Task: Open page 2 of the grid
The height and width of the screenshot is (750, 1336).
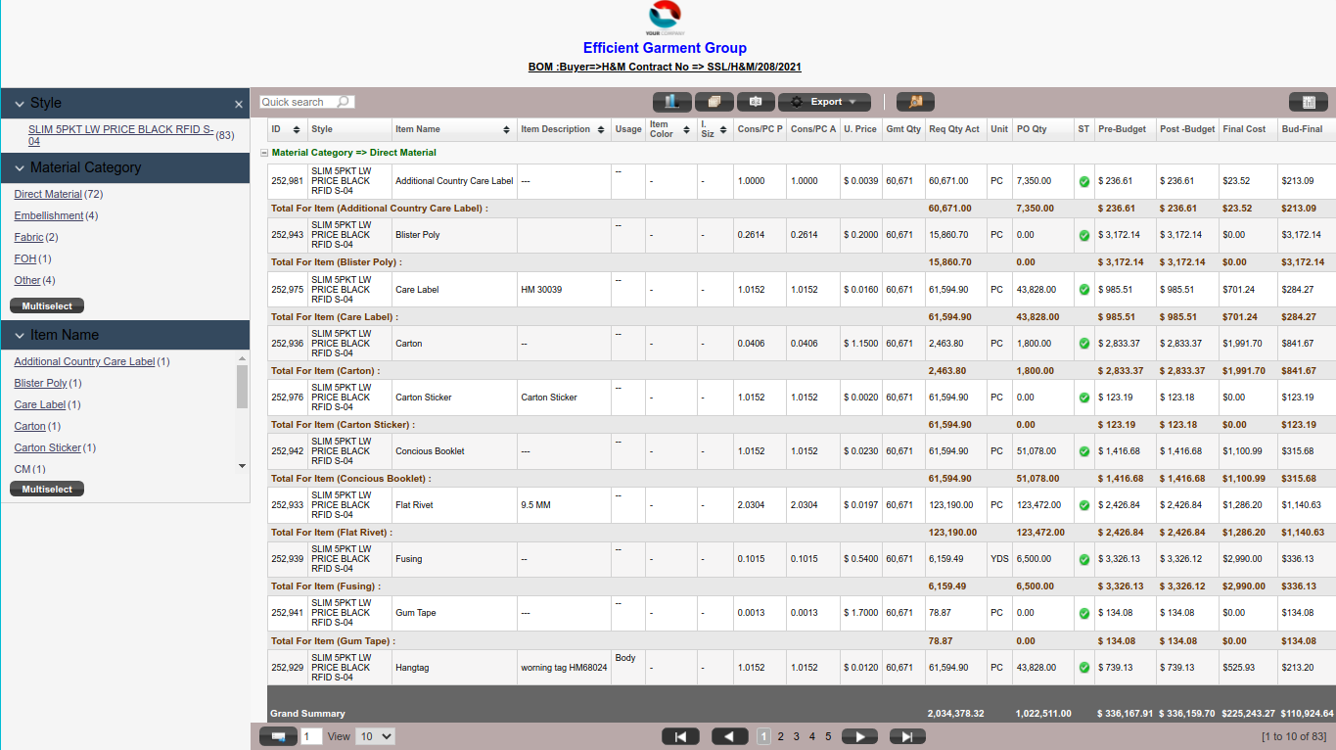Action: [780, 736]
